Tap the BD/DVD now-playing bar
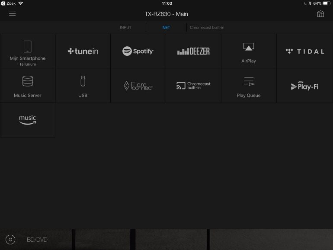 coord(37,240)
